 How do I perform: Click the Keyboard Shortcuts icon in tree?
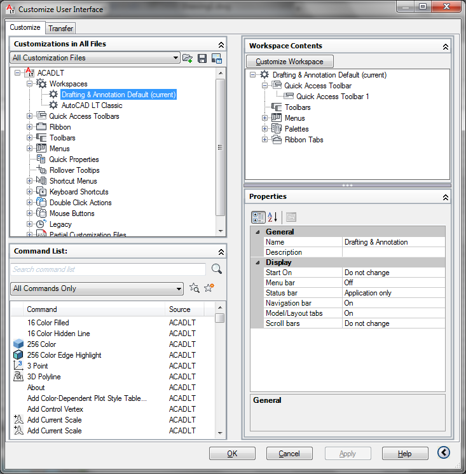(41, 192)
